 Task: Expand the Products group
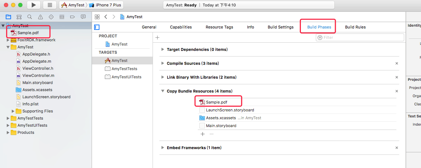(8, 132)
